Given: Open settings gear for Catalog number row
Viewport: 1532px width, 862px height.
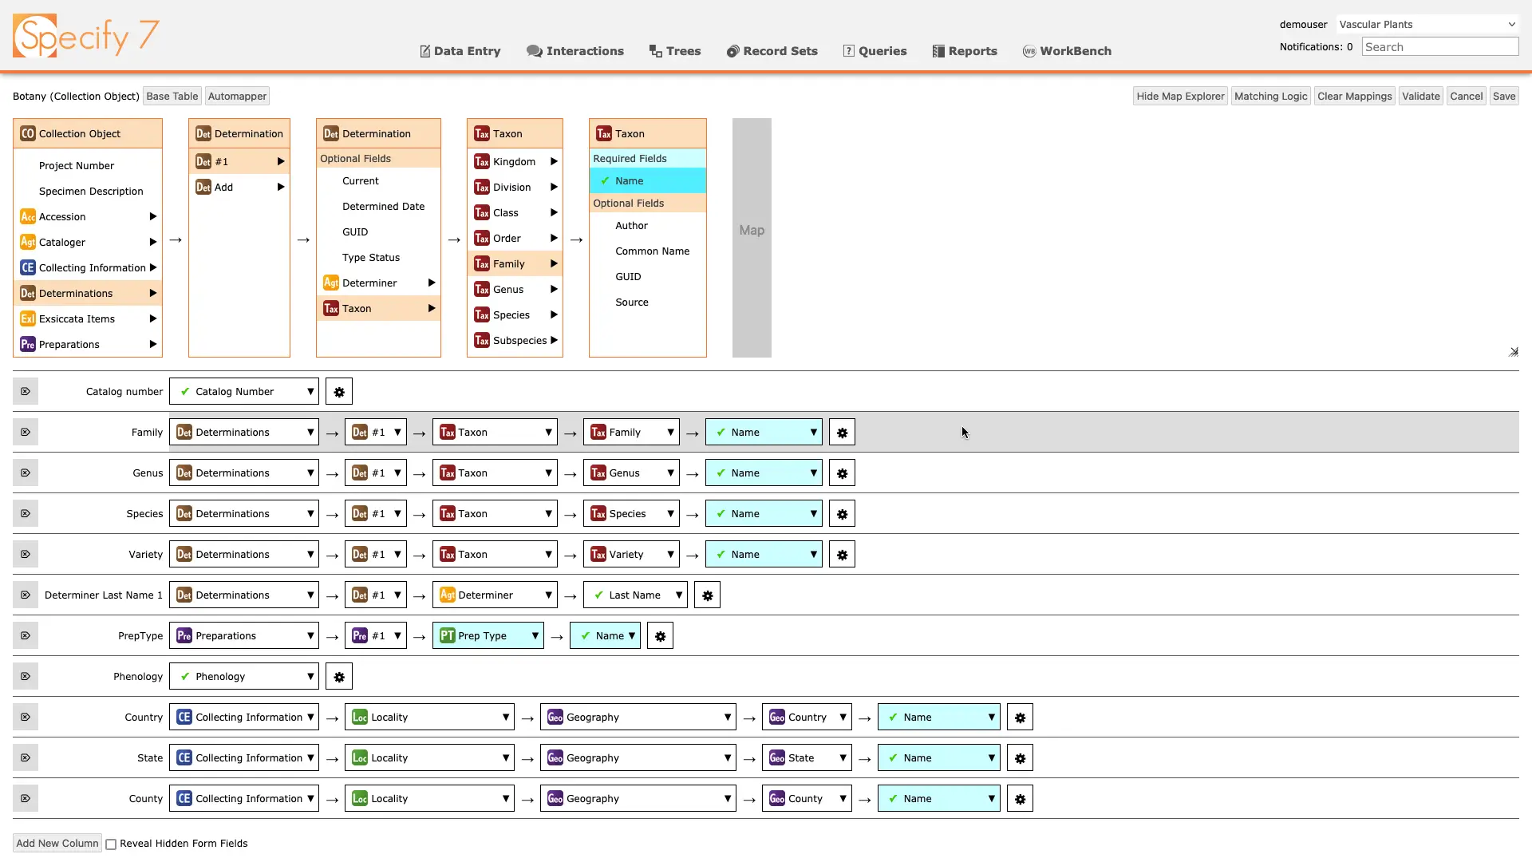Looking at the screenshot, I should pyautogui.click(x=339, y=392).
